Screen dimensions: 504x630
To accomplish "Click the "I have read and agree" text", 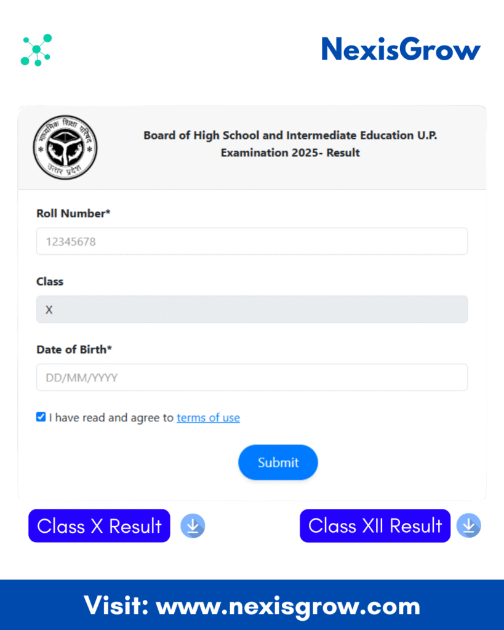I will [111, 418].
